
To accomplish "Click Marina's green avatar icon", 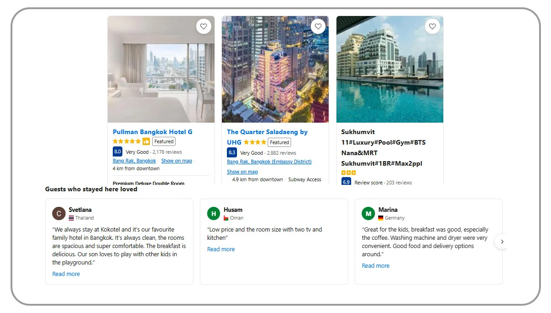I will (x=369, y=213).
